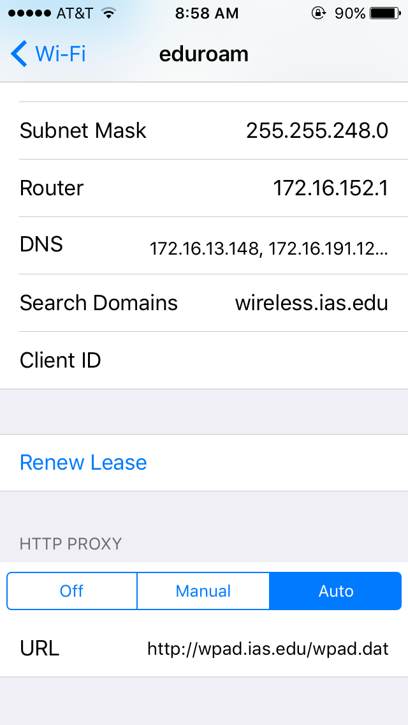Tap the AT&T carrier label
Viewport: 408px width, 725px height.
pyautogui.click(x=74, y=13)
